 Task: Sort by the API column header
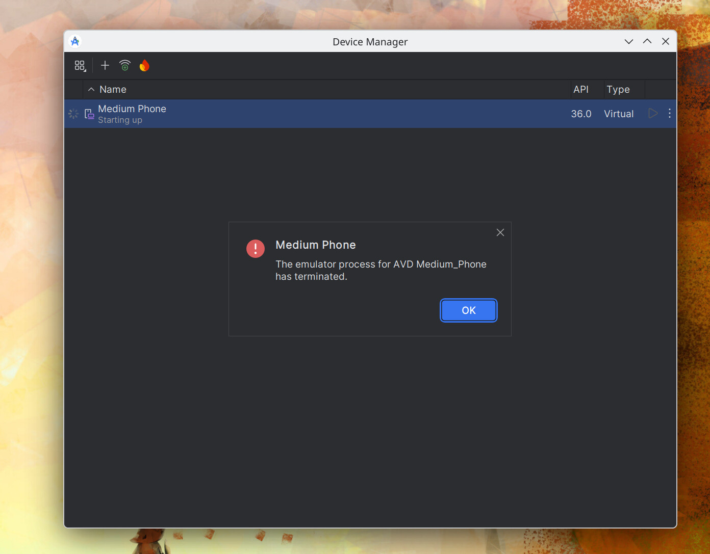click(x=580, y=90)
